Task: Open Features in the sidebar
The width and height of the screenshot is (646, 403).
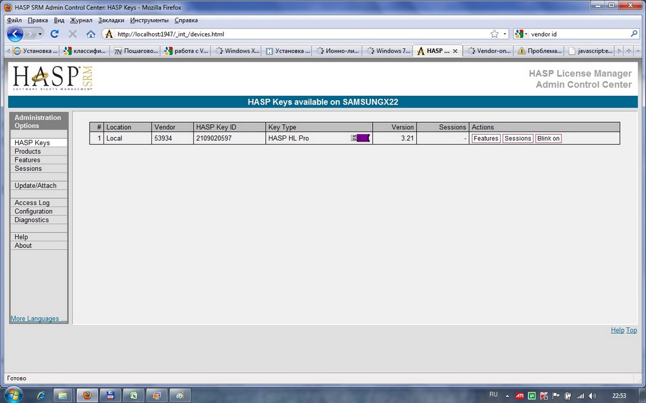Action: (38, 160)
